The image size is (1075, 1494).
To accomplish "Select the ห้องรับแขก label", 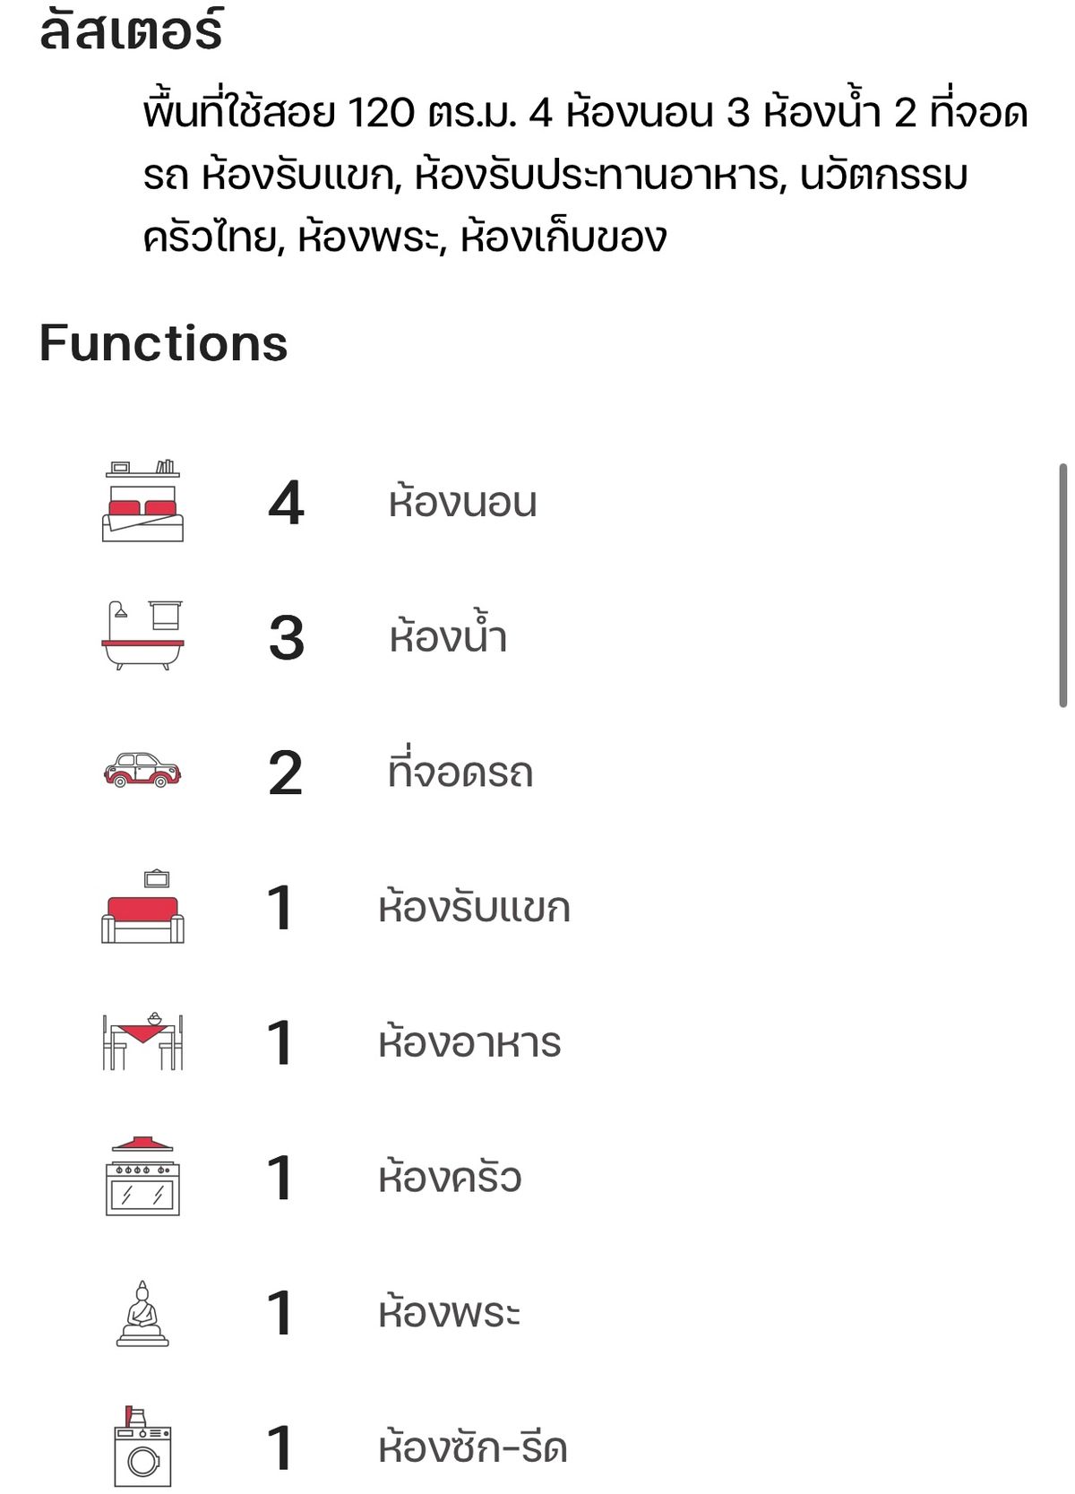I will [474, 908].
